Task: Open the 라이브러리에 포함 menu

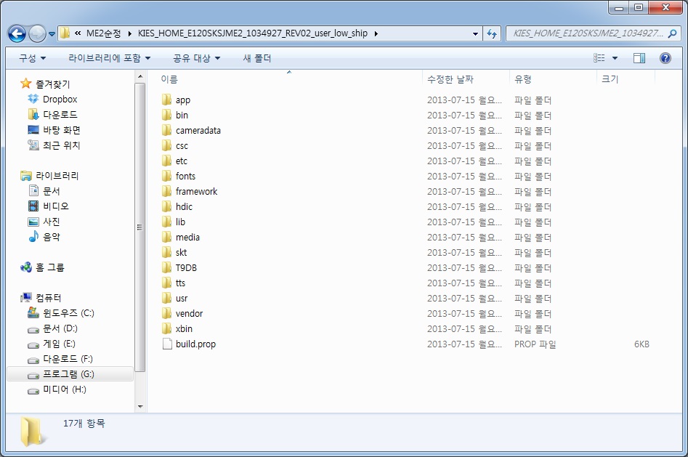Action: coord(109,58)
